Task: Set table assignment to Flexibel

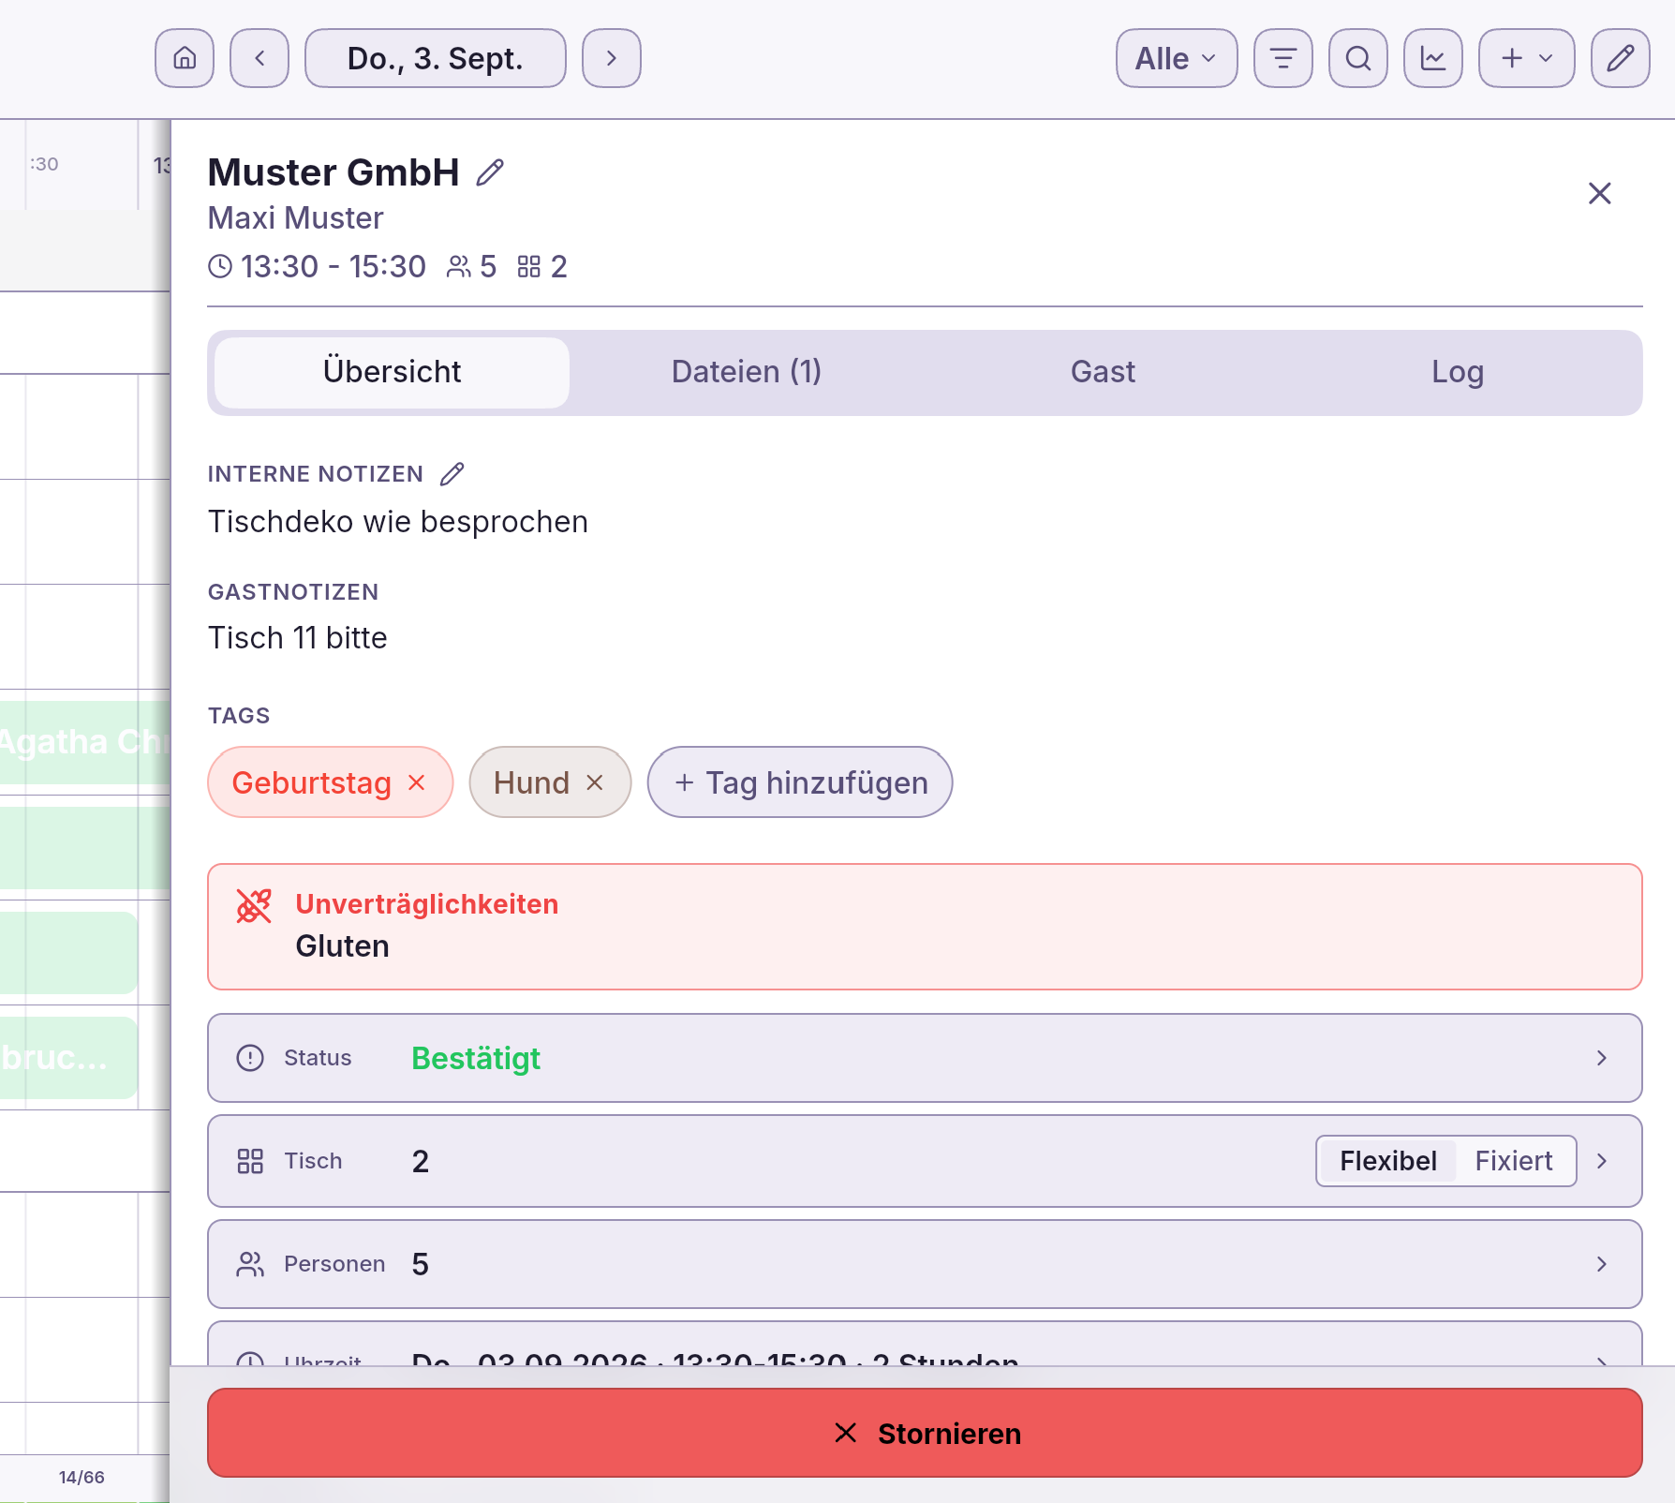Action: click(1387, 1161)
